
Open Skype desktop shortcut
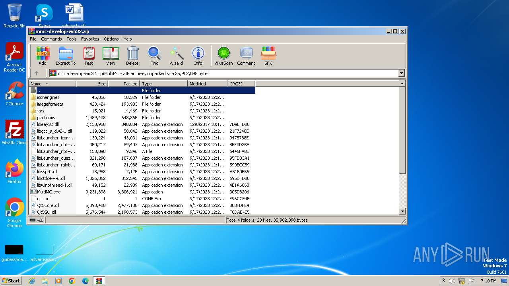pyautogui.click(x=44, y=16)
